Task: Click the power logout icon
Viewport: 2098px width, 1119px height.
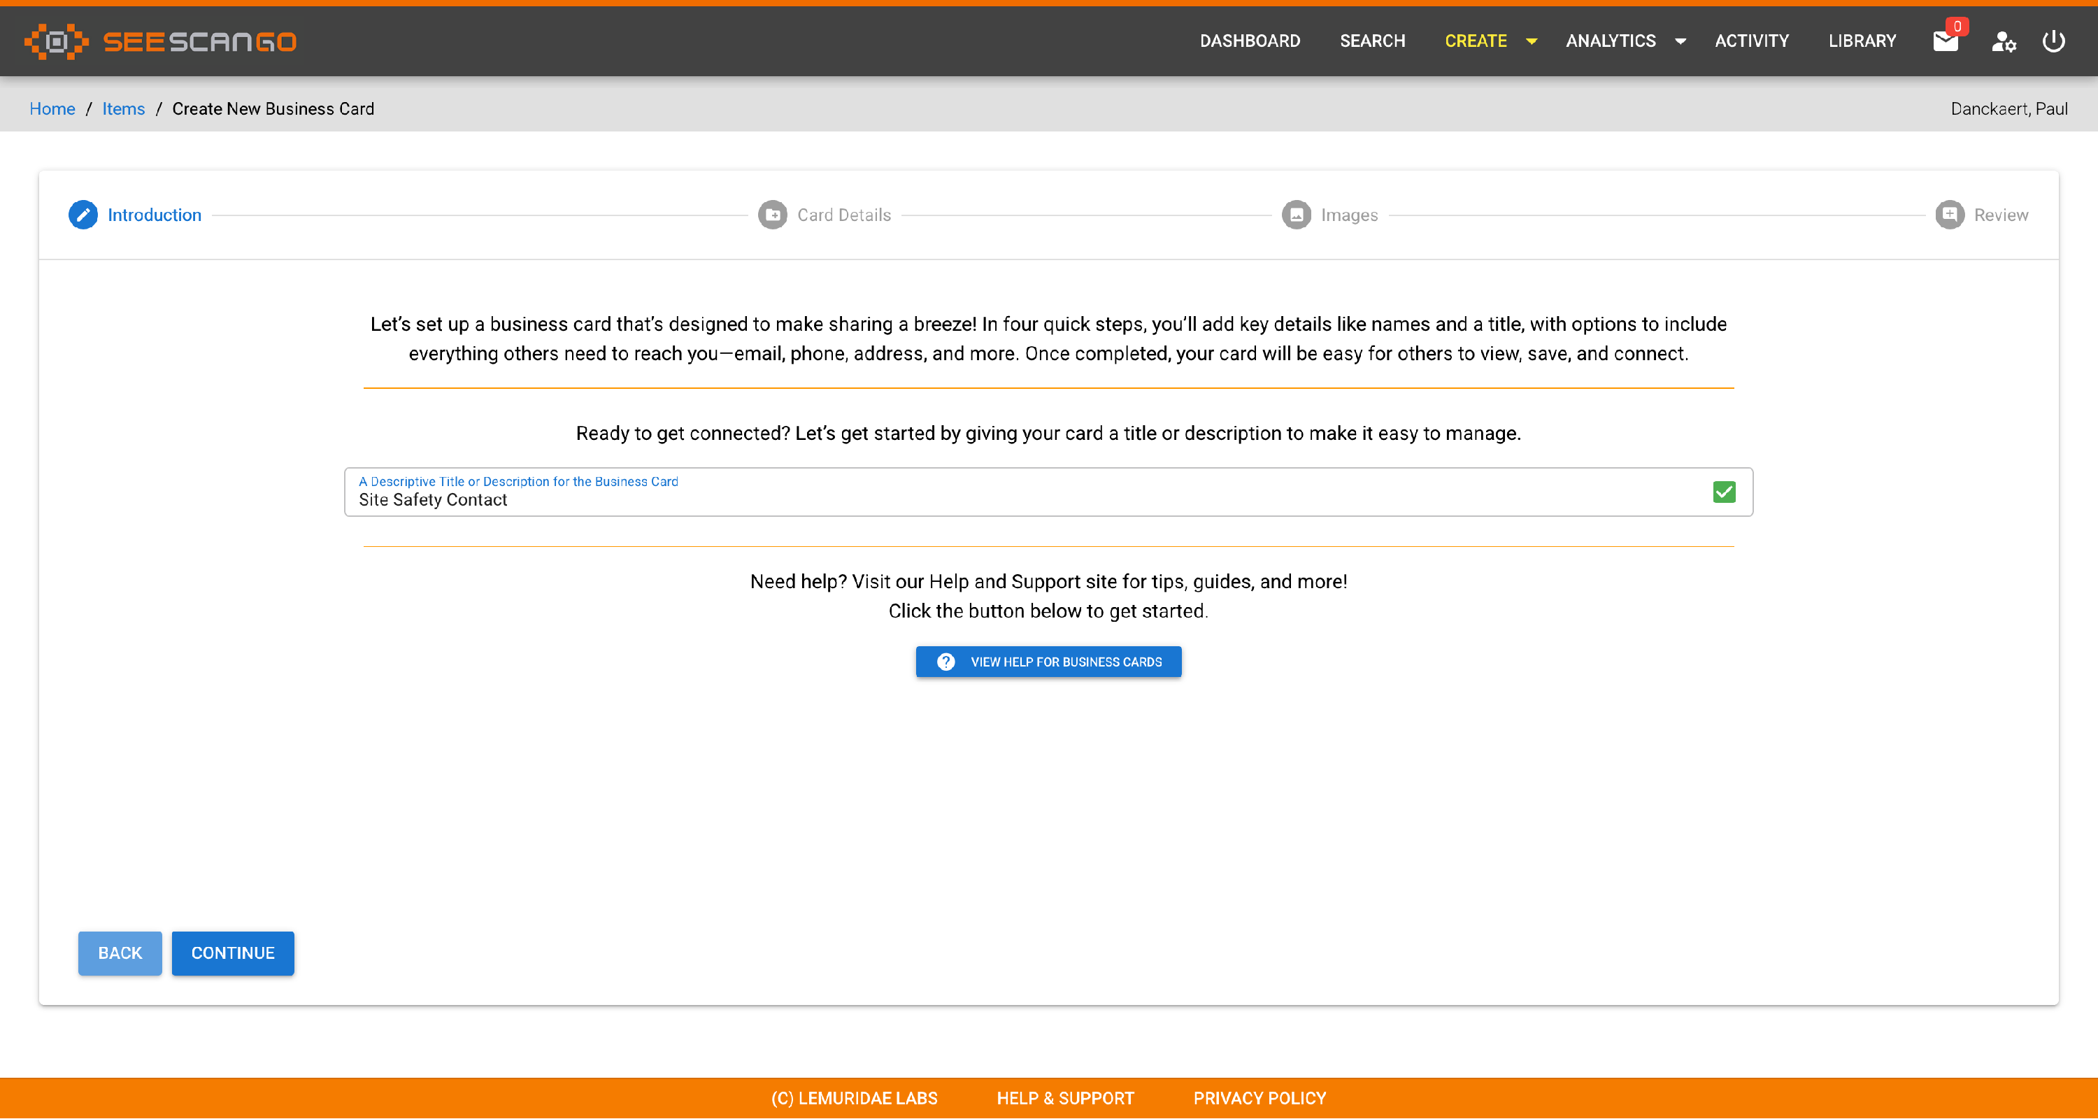Action: (2053, 41)
